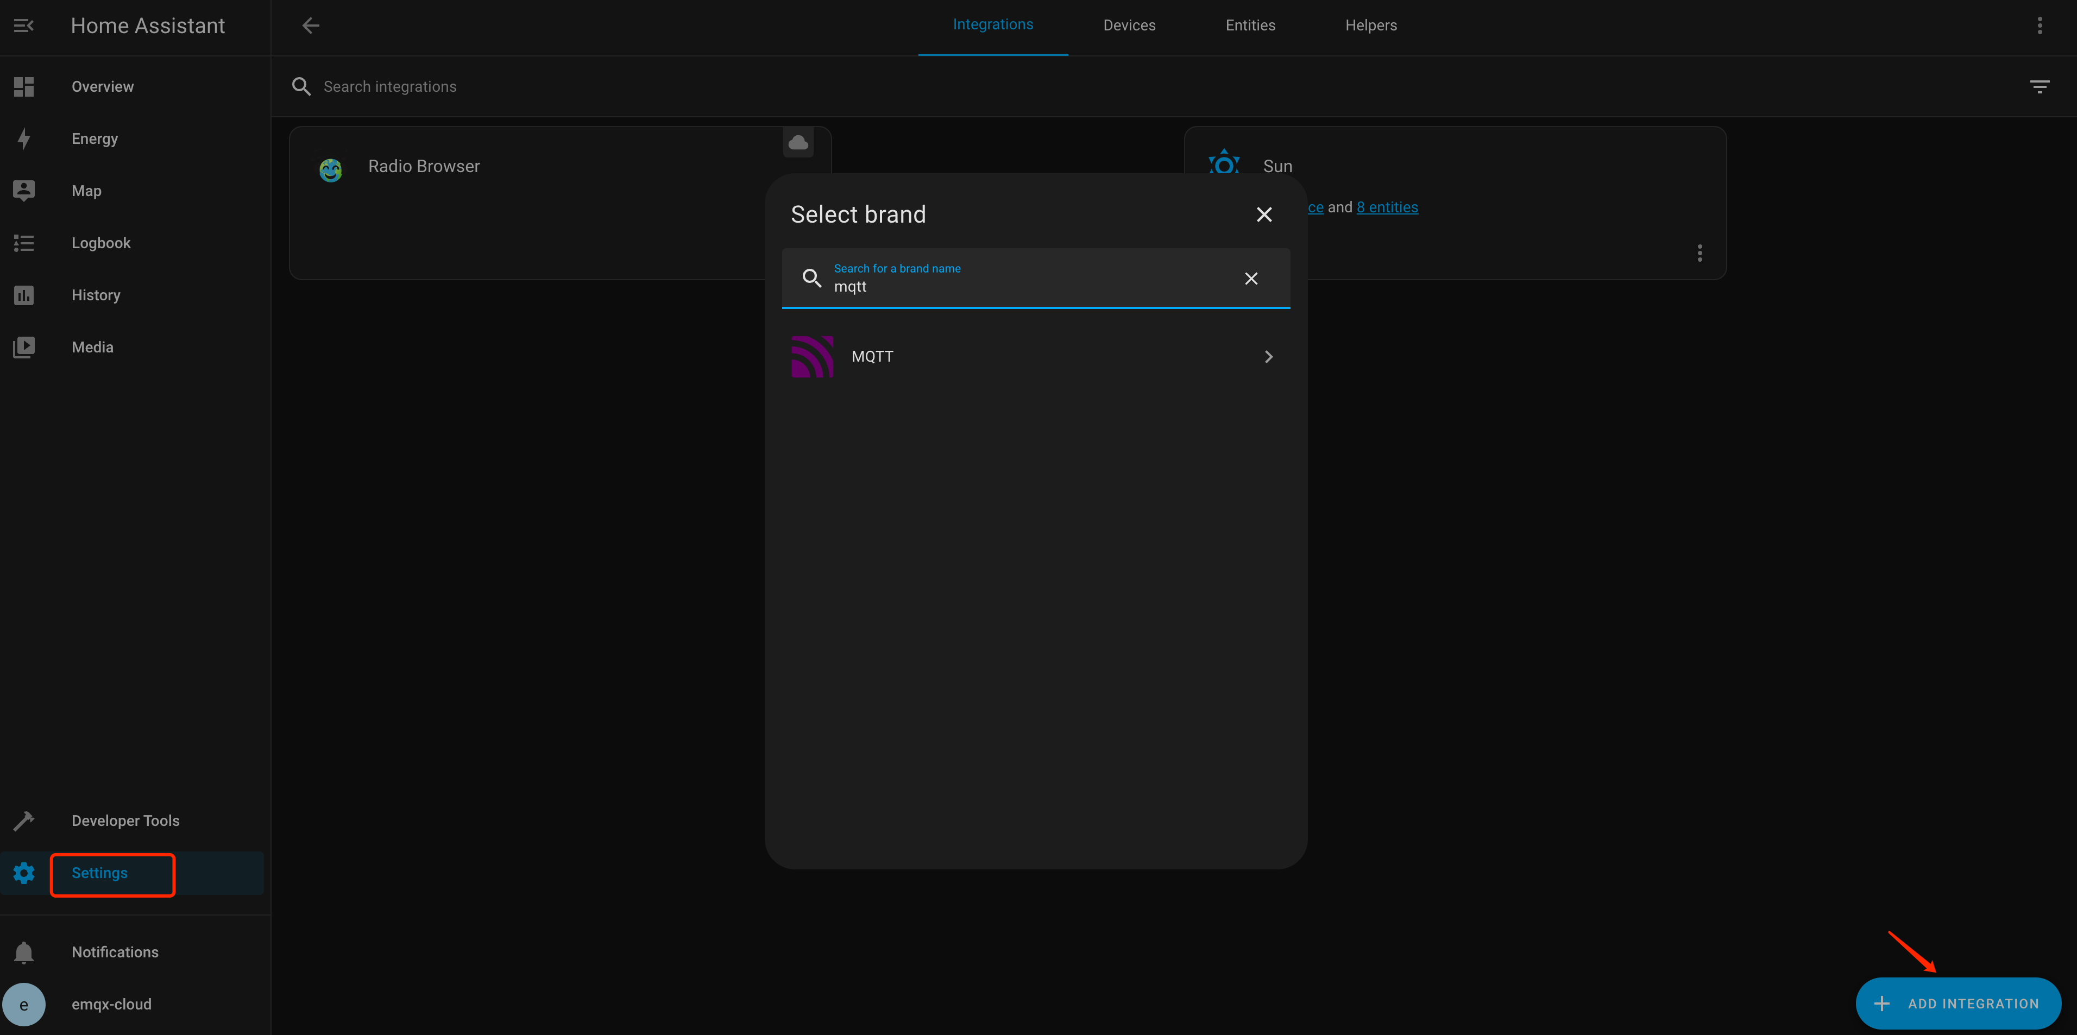Open the Logbook from the sidebar
The height and width of the screenshot is (1035, 2077).
pos(23,243)
